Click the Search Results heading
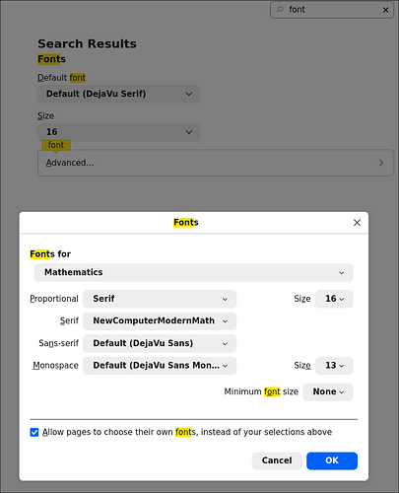 click(87, 43)
